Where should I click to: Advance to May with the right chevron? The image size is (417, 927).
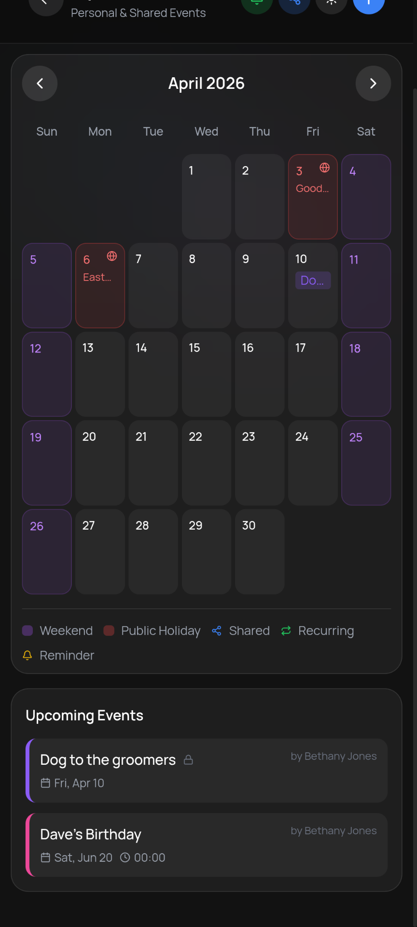pos(373,83)
